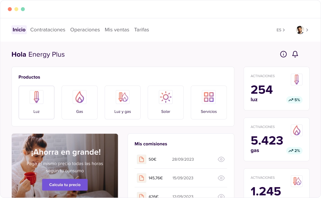Open the Luz y gas product option
This screenshot has height=198, width=321.
pyautogui.click(x=123, y=97)
